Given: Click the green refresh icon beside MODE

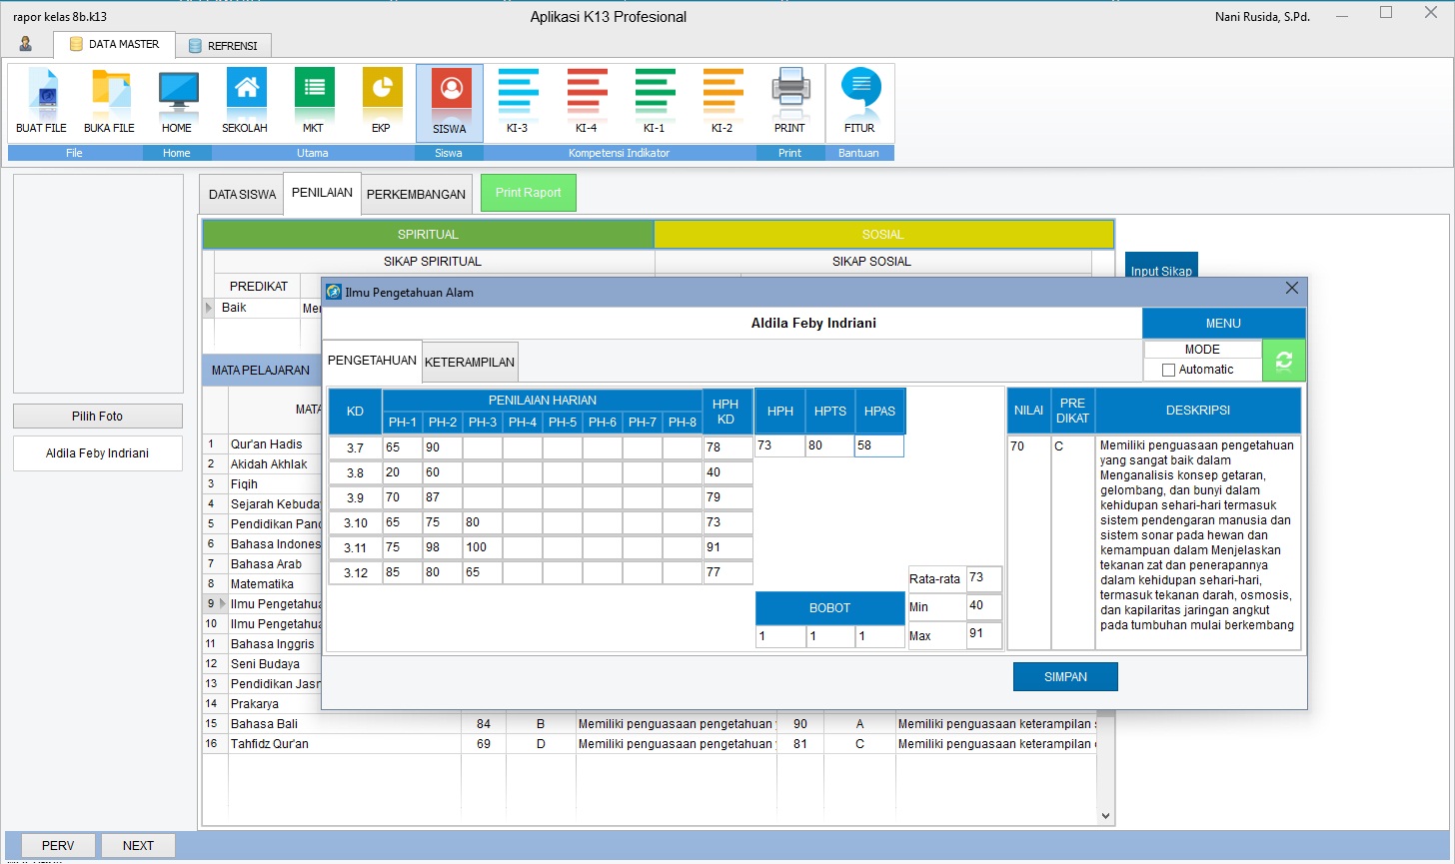Looking at the screenshot, I should coord(1284,359).
